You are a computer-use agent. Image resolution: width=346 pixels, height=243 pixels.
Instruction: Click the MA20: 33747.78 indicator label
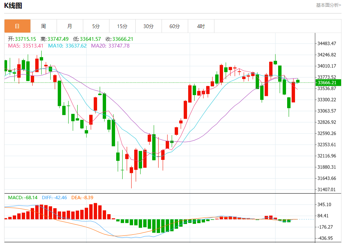[x=110, y=46]
